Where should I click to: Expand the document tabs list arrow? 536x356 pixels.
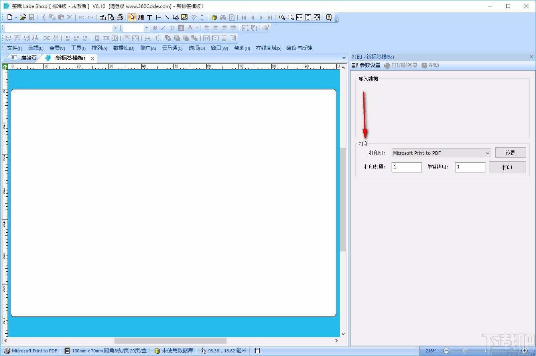[344, 58]
